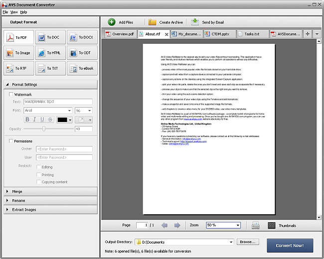Open the Help menu
The image size is (324, 259).
coord(23,12)
